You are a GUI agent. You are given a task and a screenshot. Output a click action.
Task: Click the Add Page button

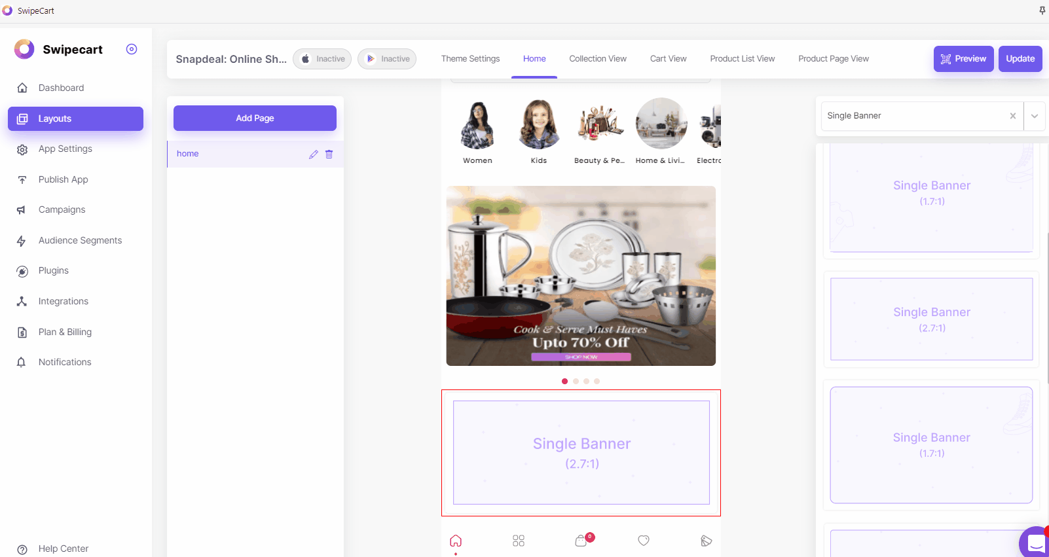pyautogui.click(x=255, y=118)
